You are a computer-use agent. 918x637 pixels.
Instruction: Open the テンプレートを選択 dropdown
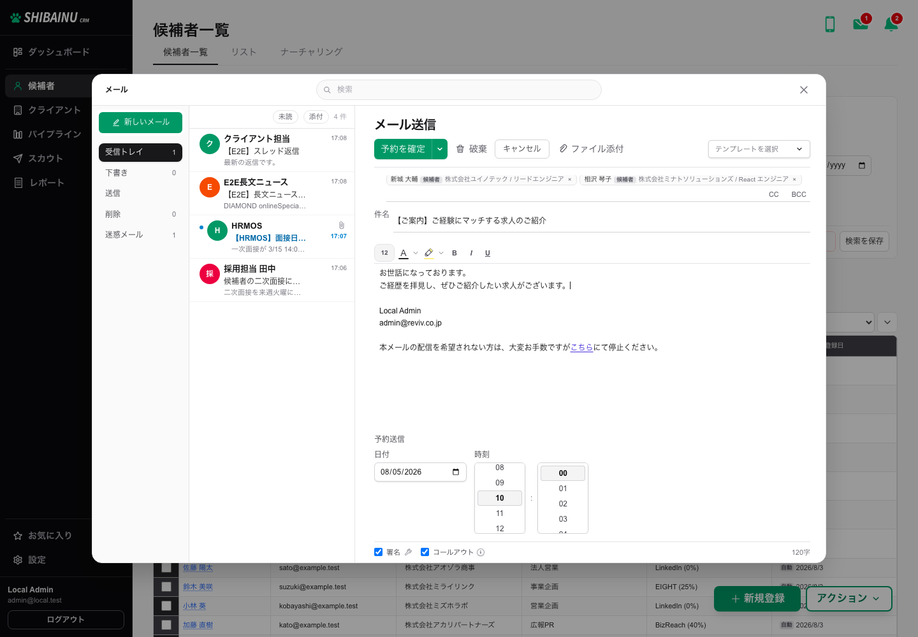click(x=759, y=149)
